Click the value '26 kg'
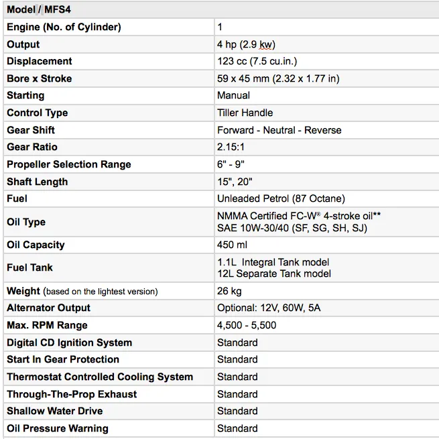This screenshot has height=439, width=439. tap(229, 291)
